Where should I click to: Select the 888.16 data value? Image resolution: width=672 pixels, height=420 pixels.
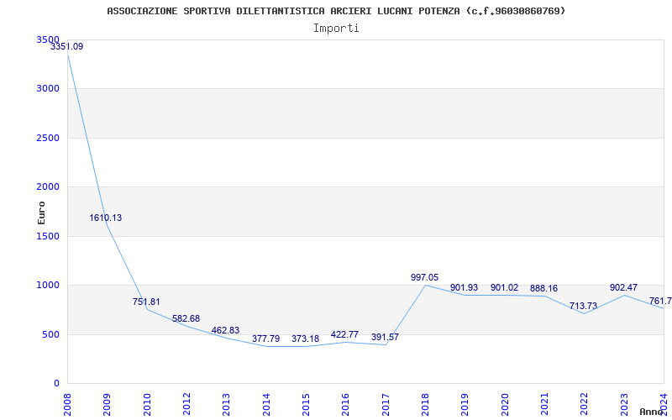pyautogui.click(x=543, y=288)
